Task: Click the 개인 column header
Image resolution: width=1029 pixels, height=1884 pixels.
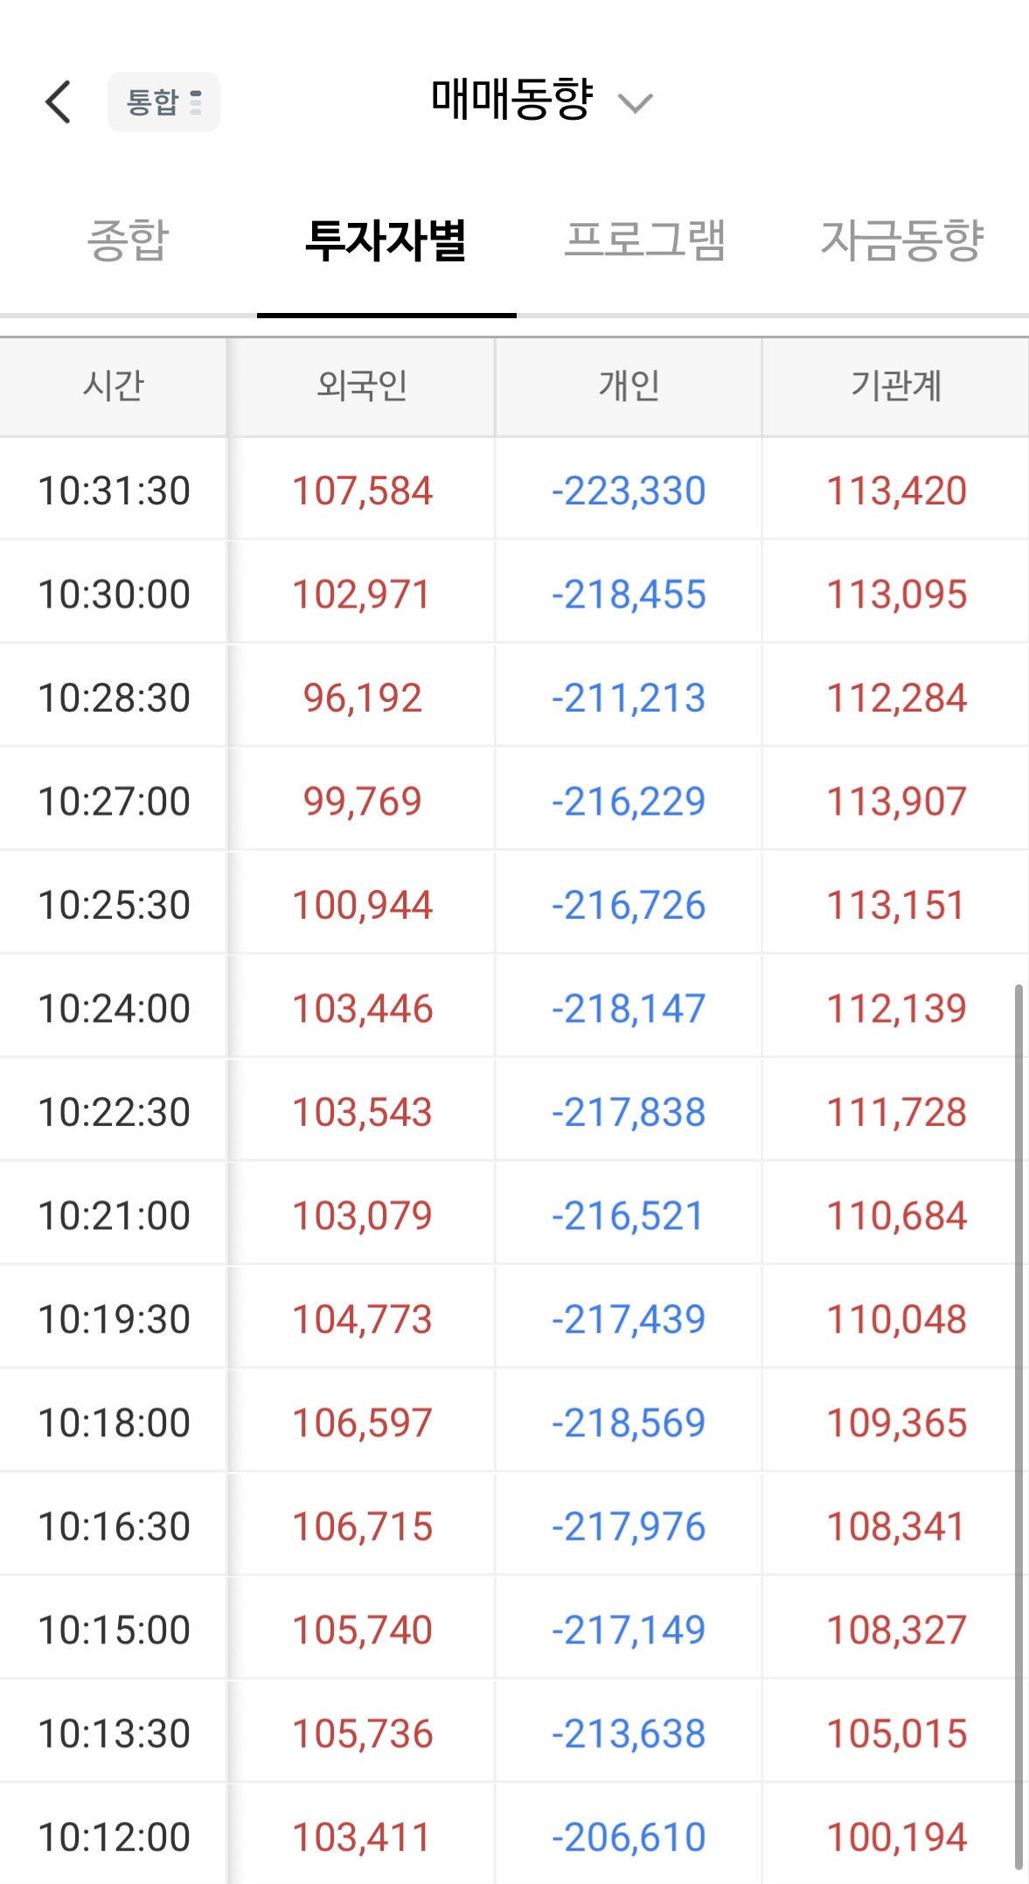Action: click(629, 386)
